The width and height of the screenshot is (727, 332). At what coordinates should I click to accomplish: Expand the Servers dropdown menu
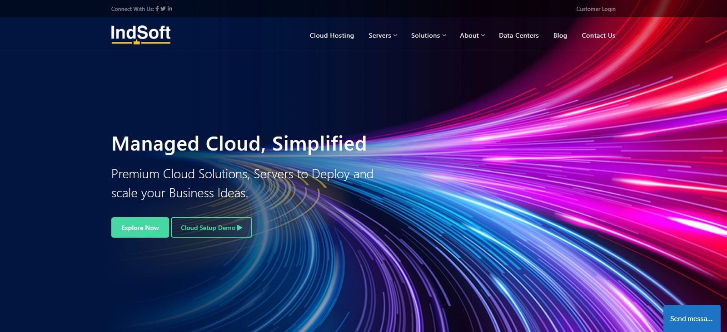(x=383, y=35)
